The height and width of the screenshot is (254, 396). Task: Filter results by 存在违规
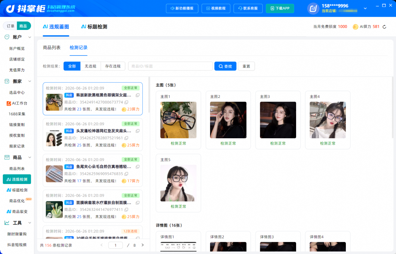tap(113, 66)
